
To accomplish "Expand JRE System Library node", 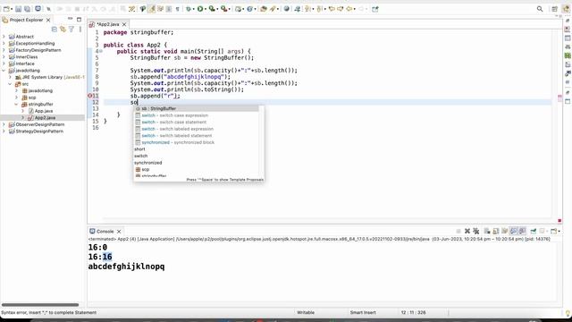I will click(x=10, y=77).
